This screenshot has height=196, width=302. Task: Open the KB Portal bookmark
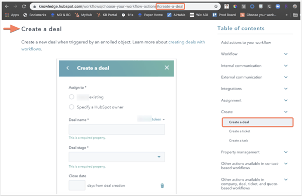(x=107, y=15)
